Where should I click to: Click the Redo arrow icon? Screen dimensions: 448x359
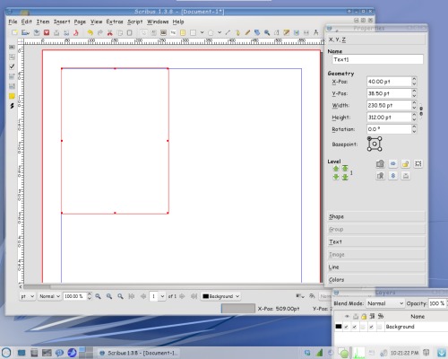(100, 32)
